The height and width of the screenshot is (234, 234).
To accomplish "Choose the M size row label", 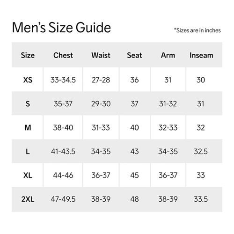I will [28, 128].
